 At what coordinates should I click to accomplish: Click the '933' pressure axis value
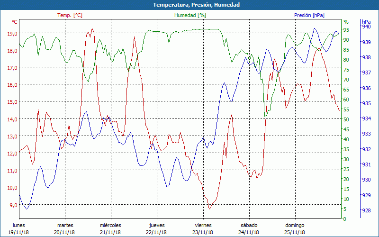(366, 134)
